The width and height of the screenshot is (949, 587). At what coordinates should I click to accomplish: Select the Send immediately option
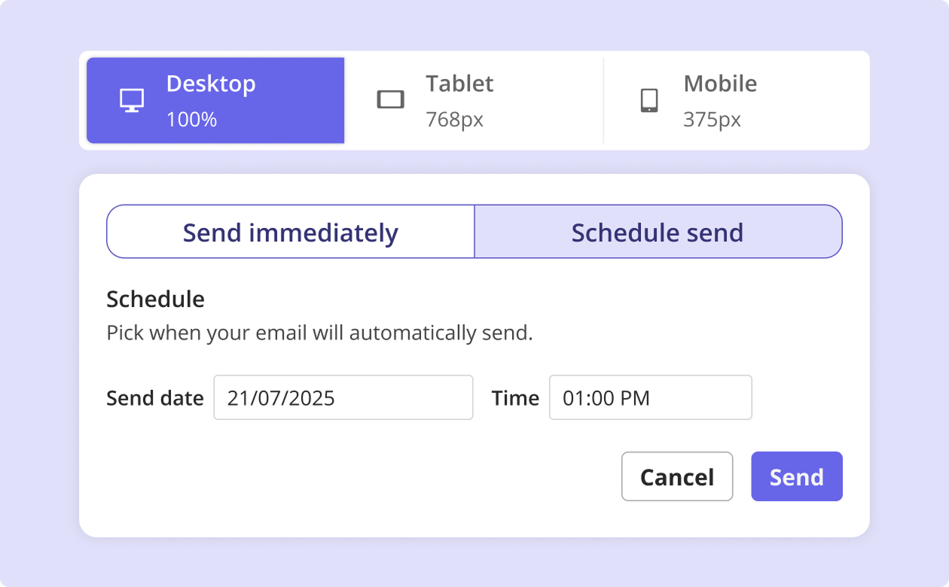(291, 232)
